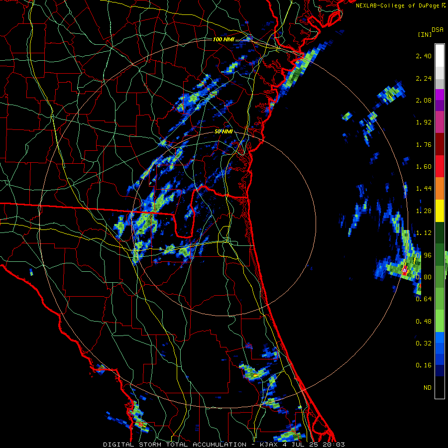Click the 0.32 legend value
Viewport: 448px width, 448px height.
424,343
